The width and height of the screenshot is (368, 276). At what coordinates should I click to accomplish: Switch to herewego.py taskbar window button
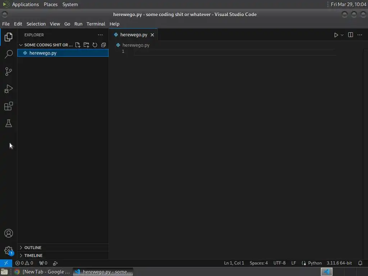click(x=103, y=272)
